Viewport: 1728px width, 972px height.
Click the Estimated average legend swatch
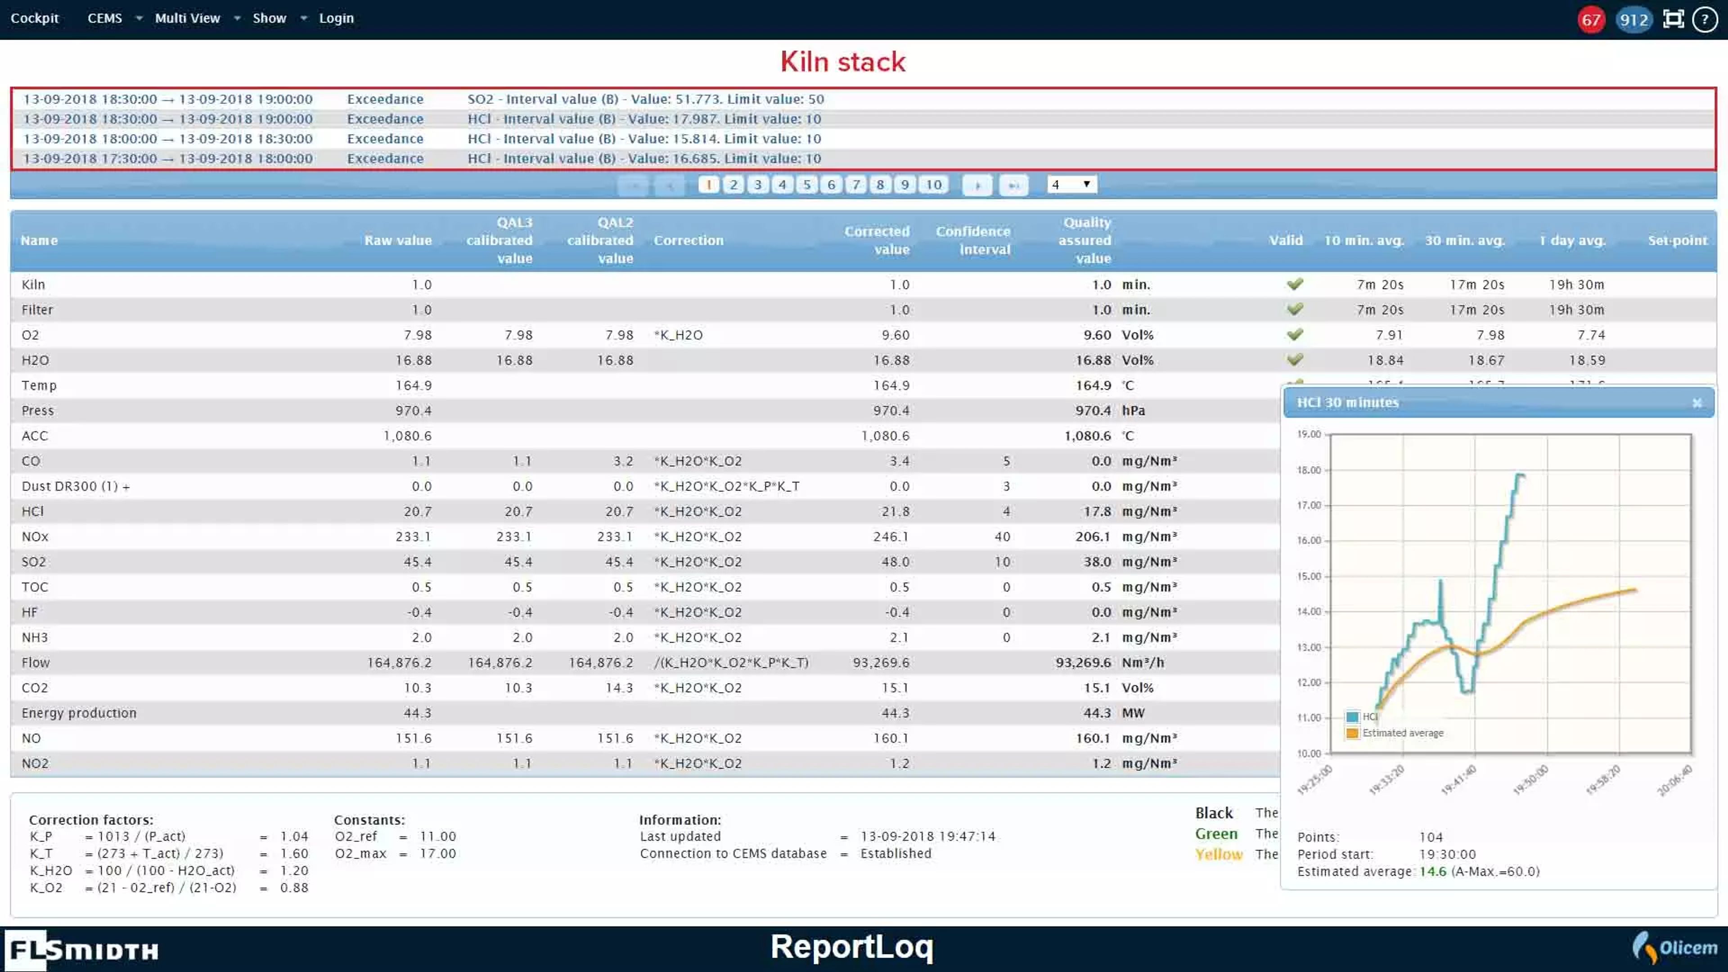pos(1352,733)
